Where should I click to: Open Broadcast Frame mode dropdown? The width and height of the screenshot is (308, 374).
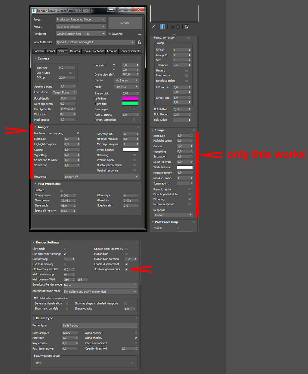pyautogui.click(x=100, y=292)
